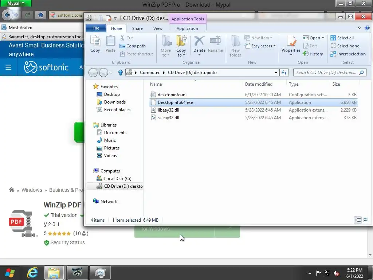Switch to the Home ribbon tab
Viewport: 373px width, 280px height.
(x=116, y=28)
